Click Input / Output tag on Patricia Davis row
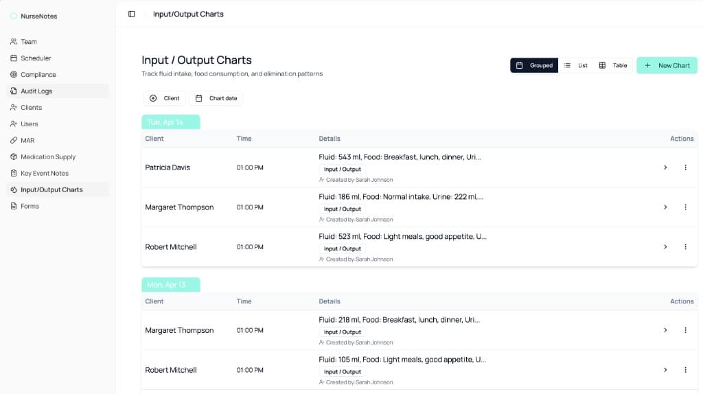Screen dimensions: 703x394 (342, 170)
